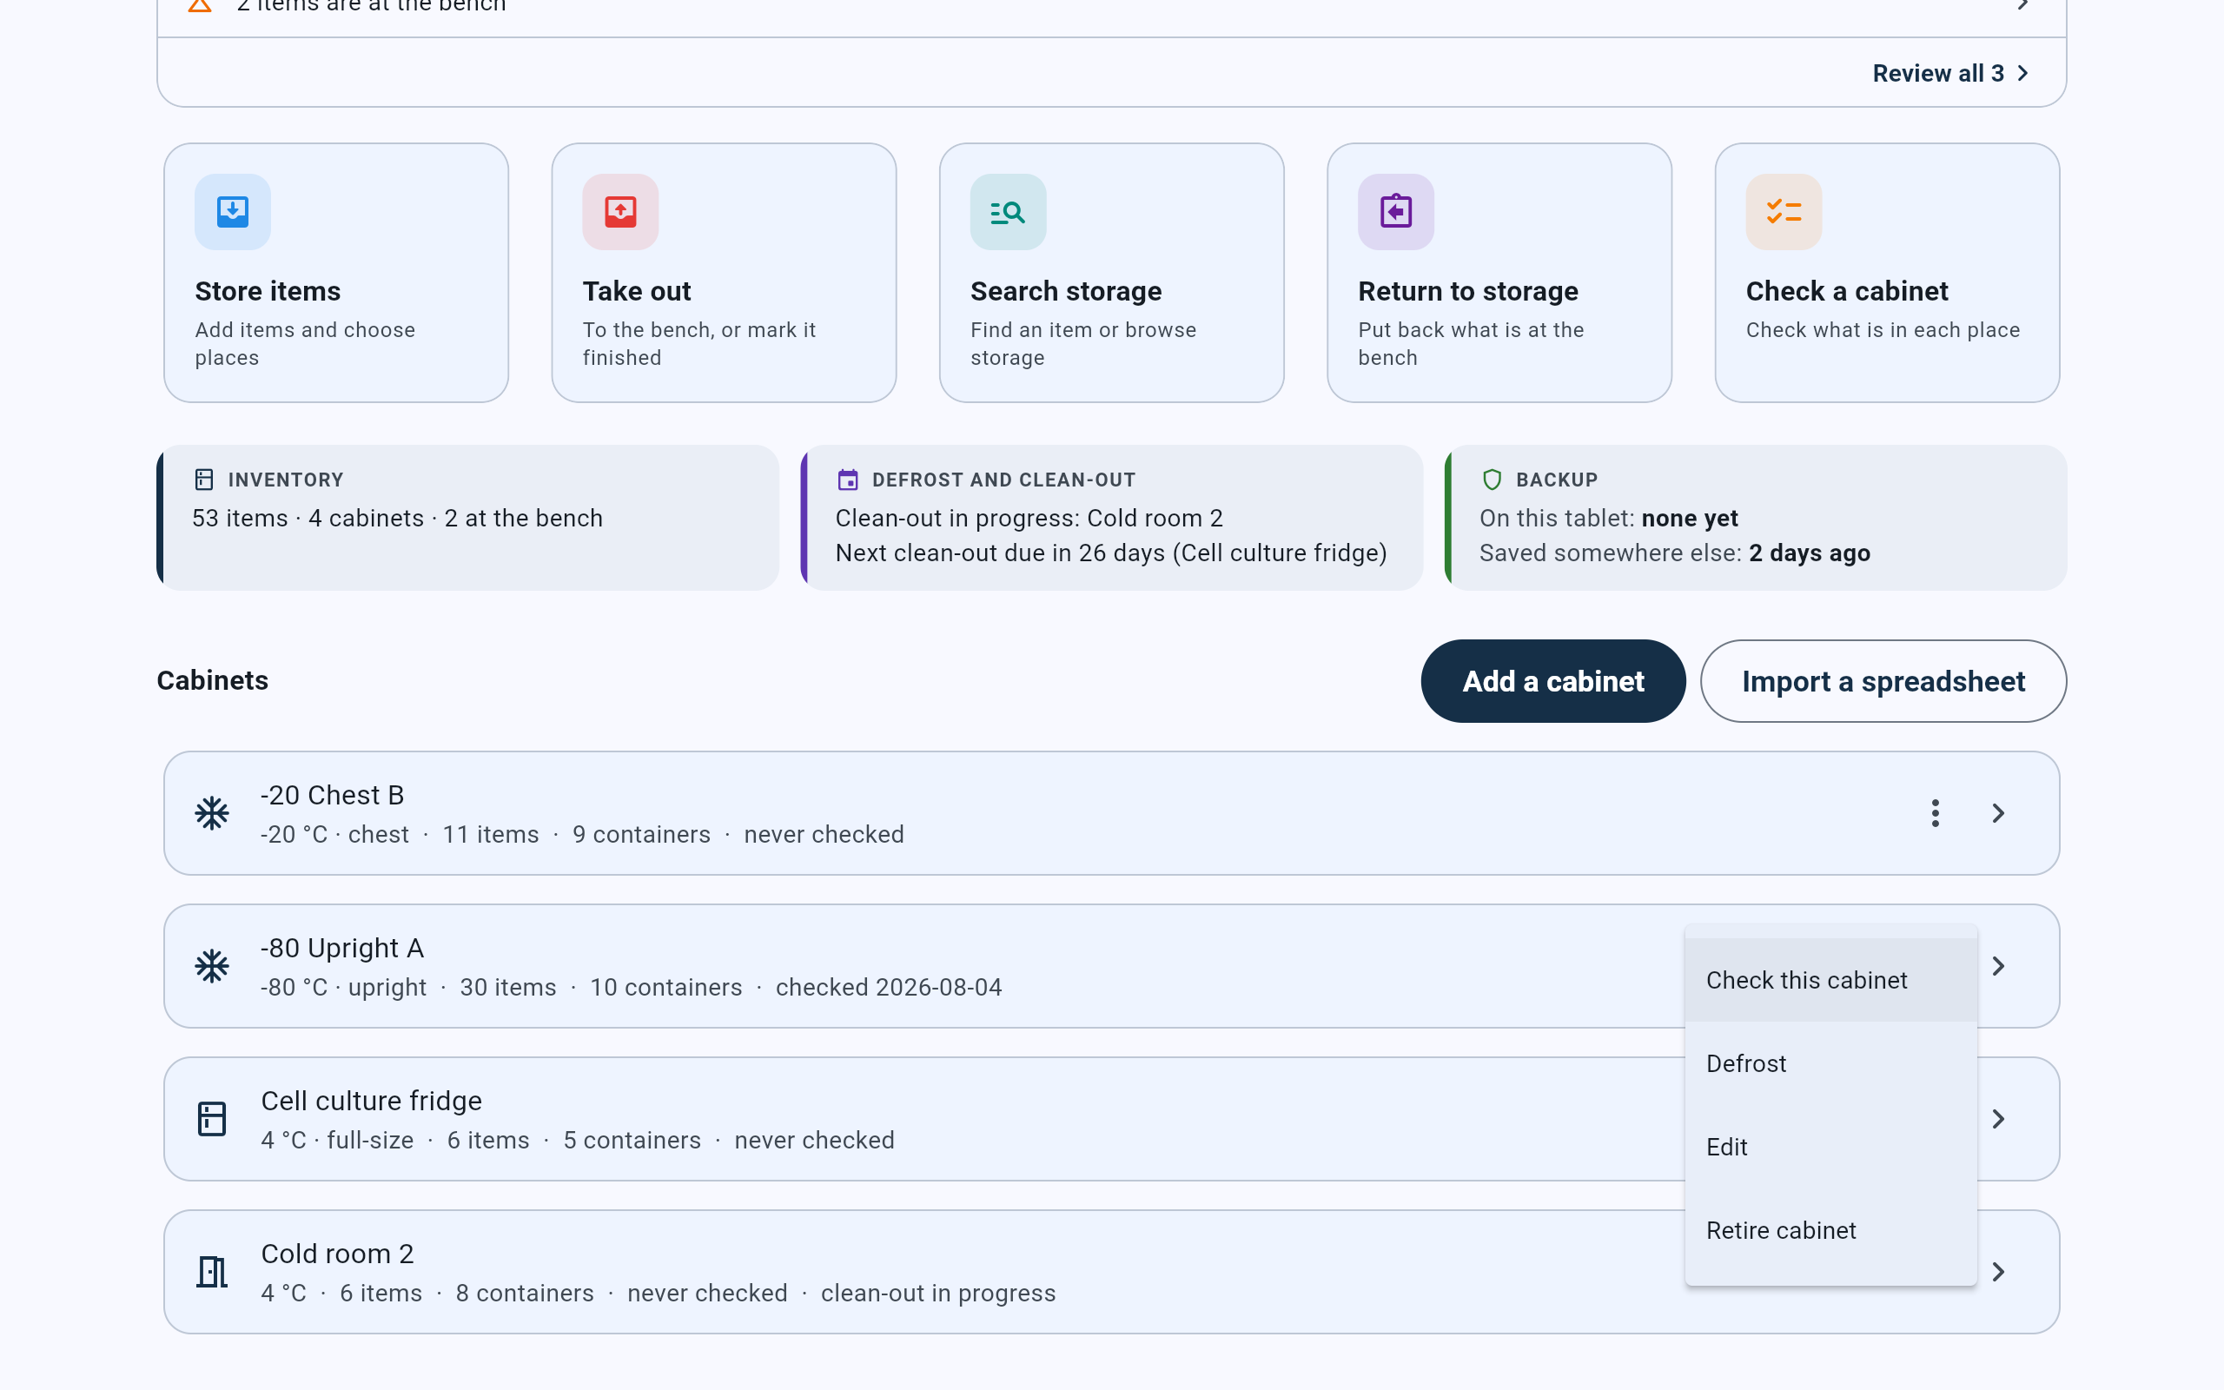This screenshot has width=2224, height=1390.
Task: Click the Take out red upload icon
Action: tap(620, 211)
